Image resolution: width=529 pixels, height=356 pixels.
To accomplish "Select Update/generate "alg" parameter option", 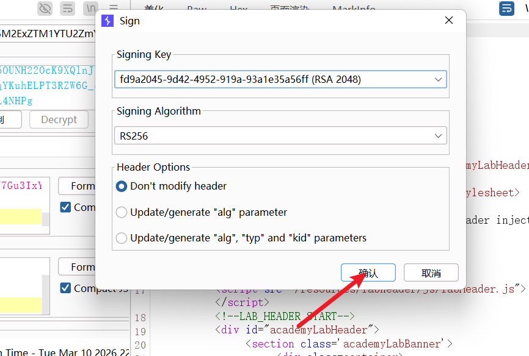I will click(x=202, y=212).
